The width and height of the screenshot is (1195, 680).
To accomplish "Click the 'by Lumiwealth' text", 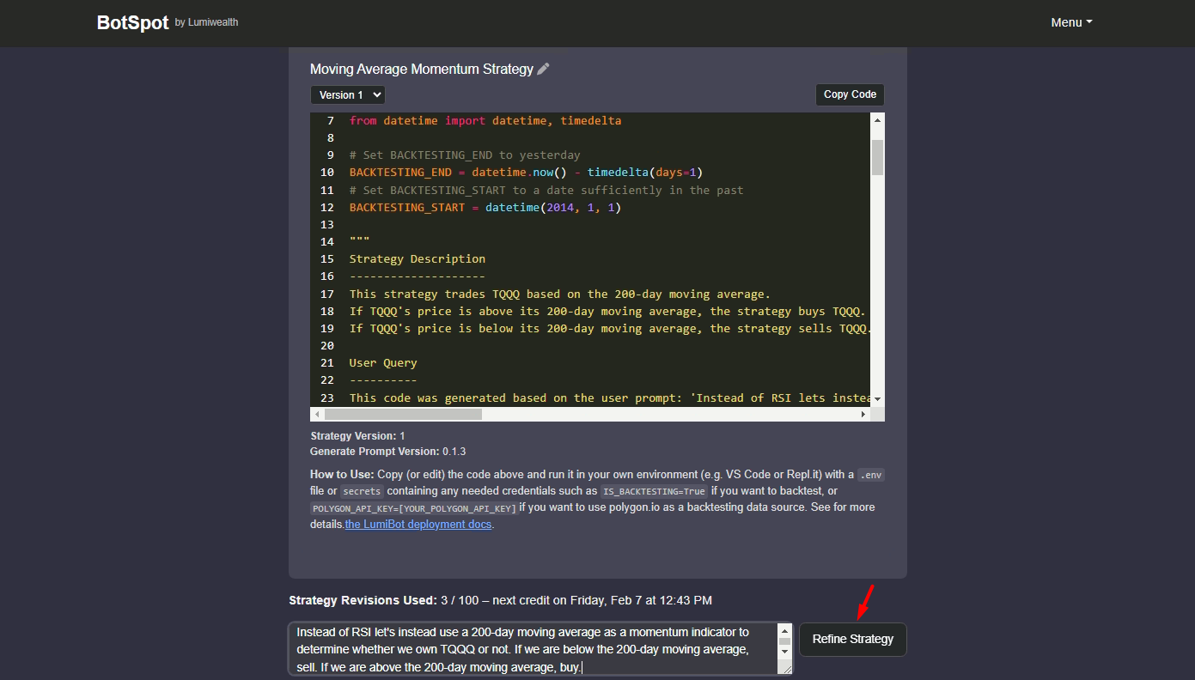I will click(206, 22).
